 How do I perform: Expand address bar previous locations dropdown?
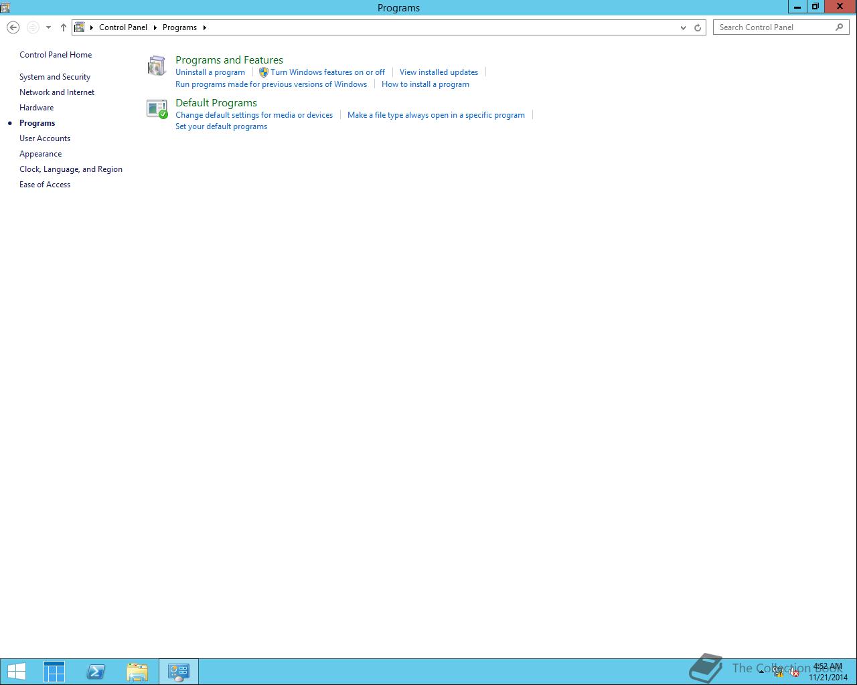click(683, 27)
